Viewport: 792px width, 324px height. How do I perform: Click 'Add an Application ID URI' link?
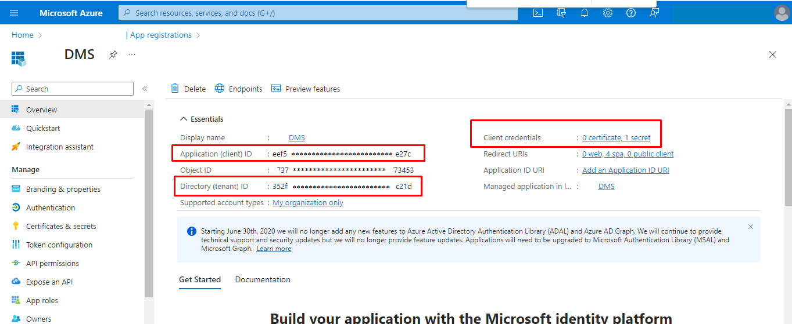coord(626,170)
